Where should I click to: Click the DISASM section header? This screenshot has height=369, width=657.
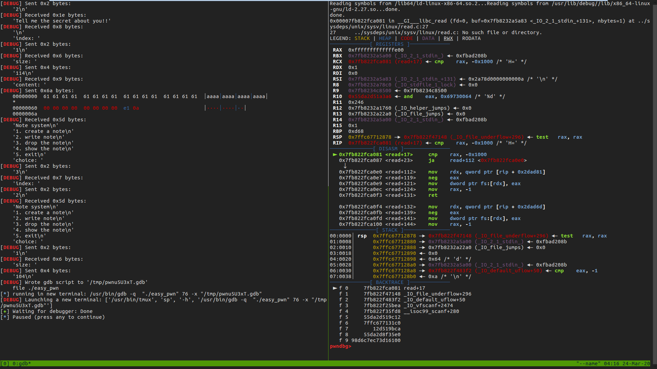388,149
